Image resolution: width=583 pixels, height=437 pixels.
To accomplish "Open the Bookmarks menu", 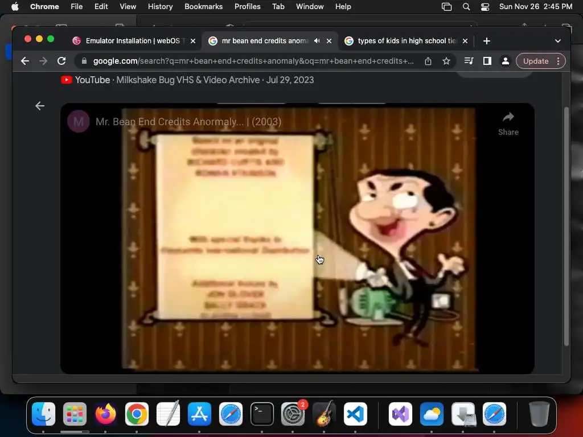I will click(x=203, y=6).
